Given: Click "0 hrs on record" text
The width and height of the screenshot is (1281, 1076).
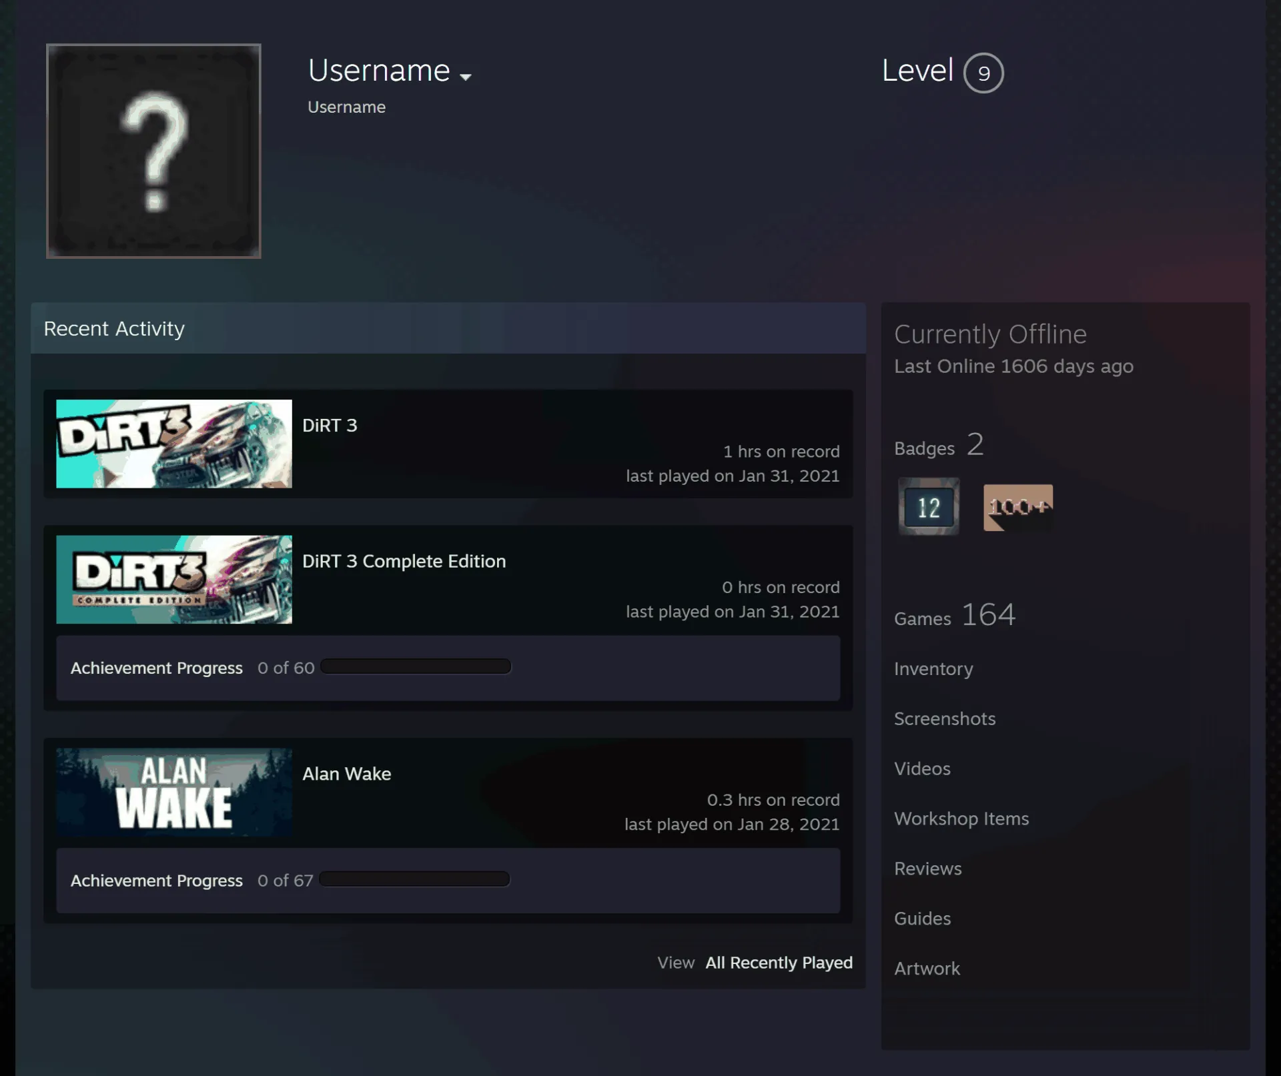Looking at the screenshot, I should pyautogui.click(x=781, y=588).
